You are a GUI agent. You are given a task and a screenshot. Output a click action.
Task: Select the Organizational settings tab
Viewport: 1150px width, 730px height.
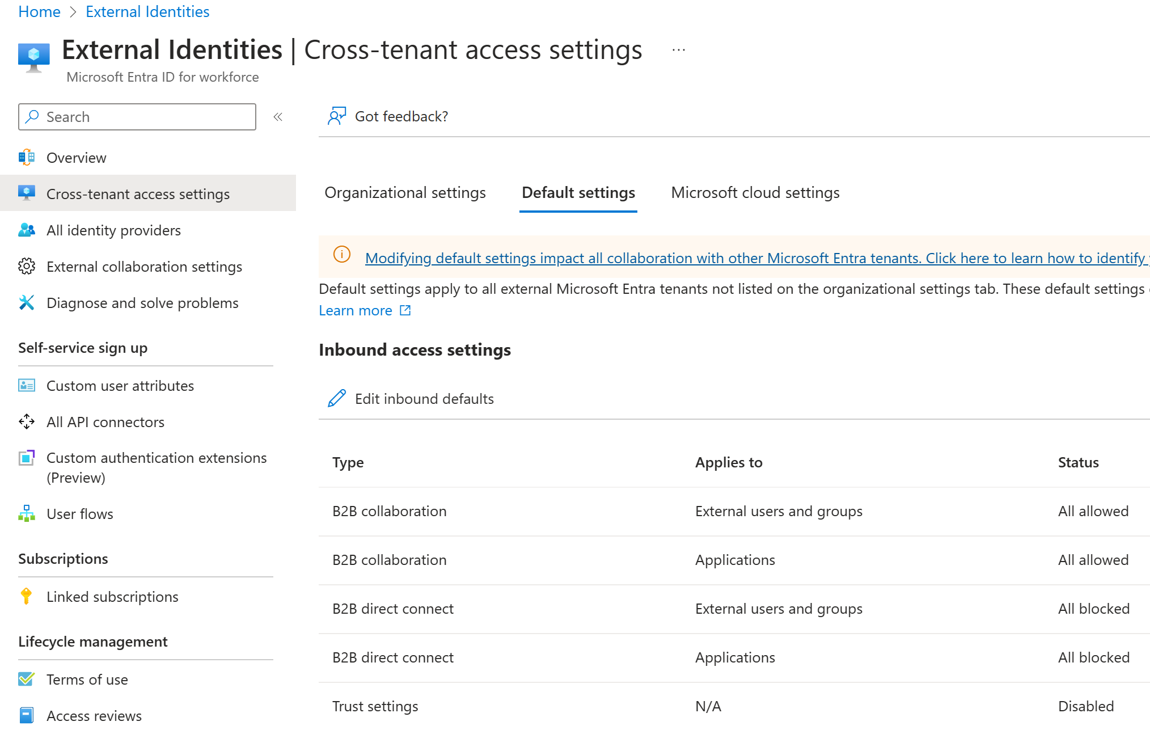(x=405, y=193)
